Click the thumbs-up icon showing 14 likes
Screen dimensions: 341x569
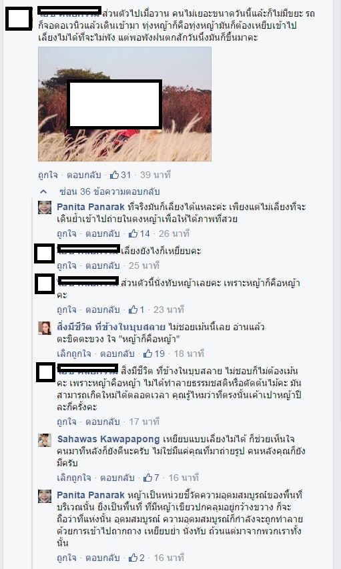pyautogui.click(x=133, y=233)
